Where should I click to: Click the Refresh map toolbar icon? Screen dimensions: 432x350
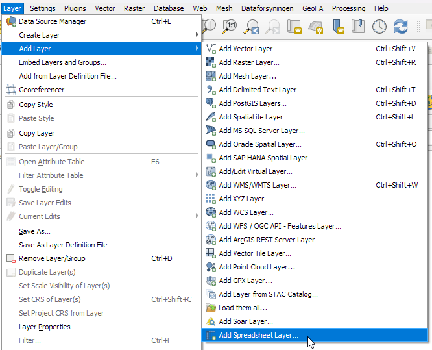point(401,26)
